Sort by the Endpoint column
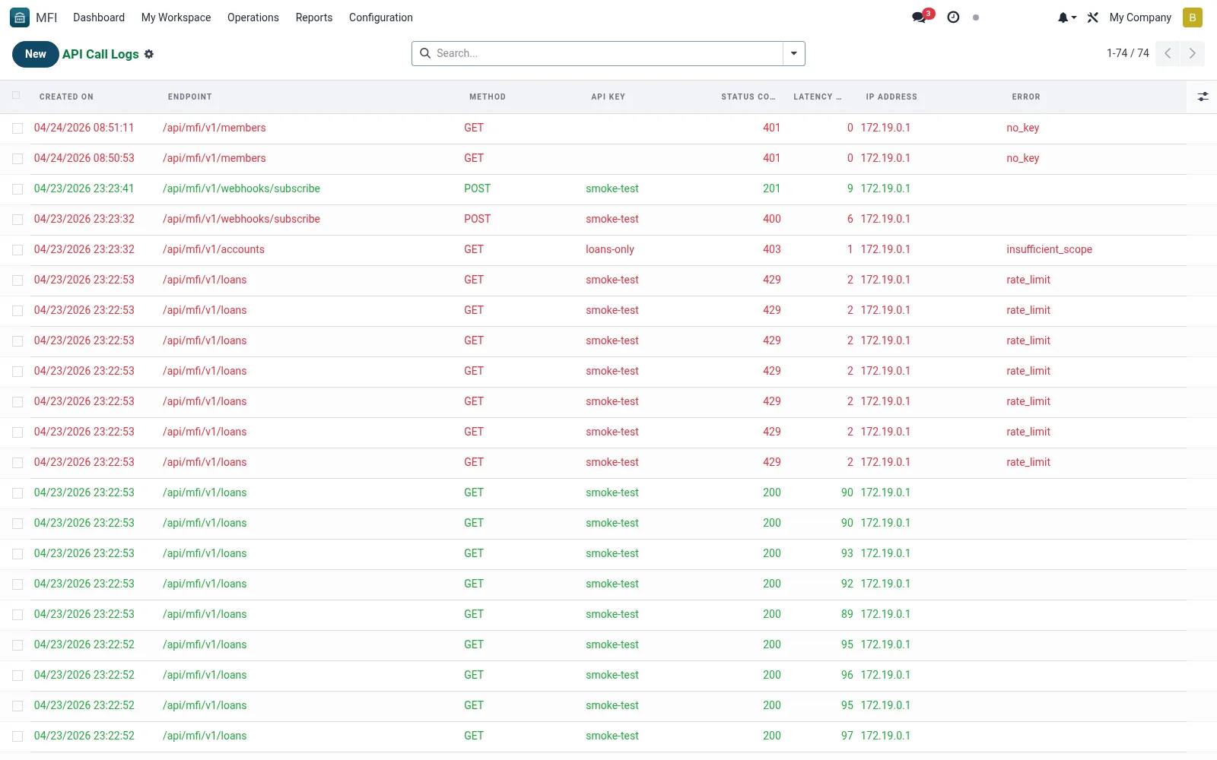This screenshot has width=1217, height=760. click(x=190, y=97)
